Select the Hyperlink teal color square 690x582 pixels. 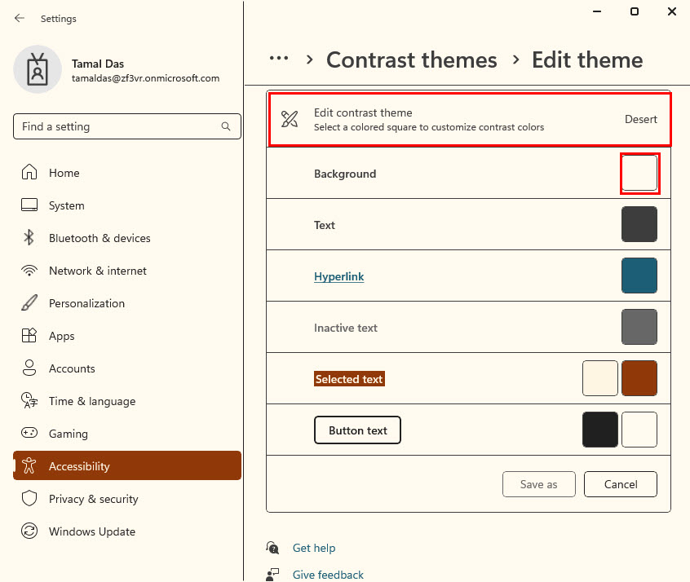639,276
